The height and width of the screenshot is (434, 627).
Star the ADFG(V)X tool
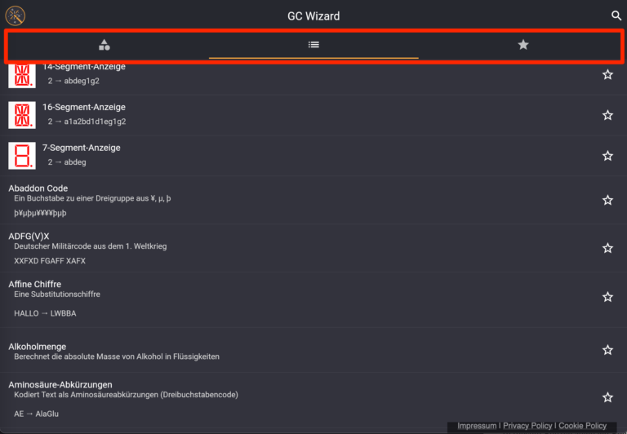click(x=607, y=248)
